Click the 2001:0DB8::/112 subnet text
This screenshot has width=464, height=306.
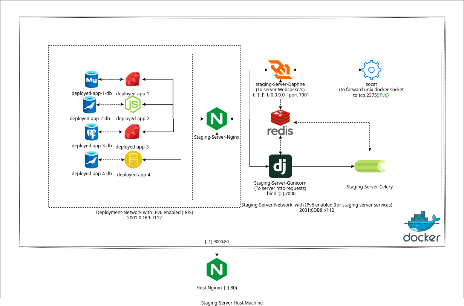(x=317, y=210)
